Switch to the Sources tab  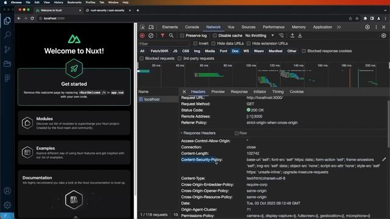pyautogui.click(x=248, y=27)
